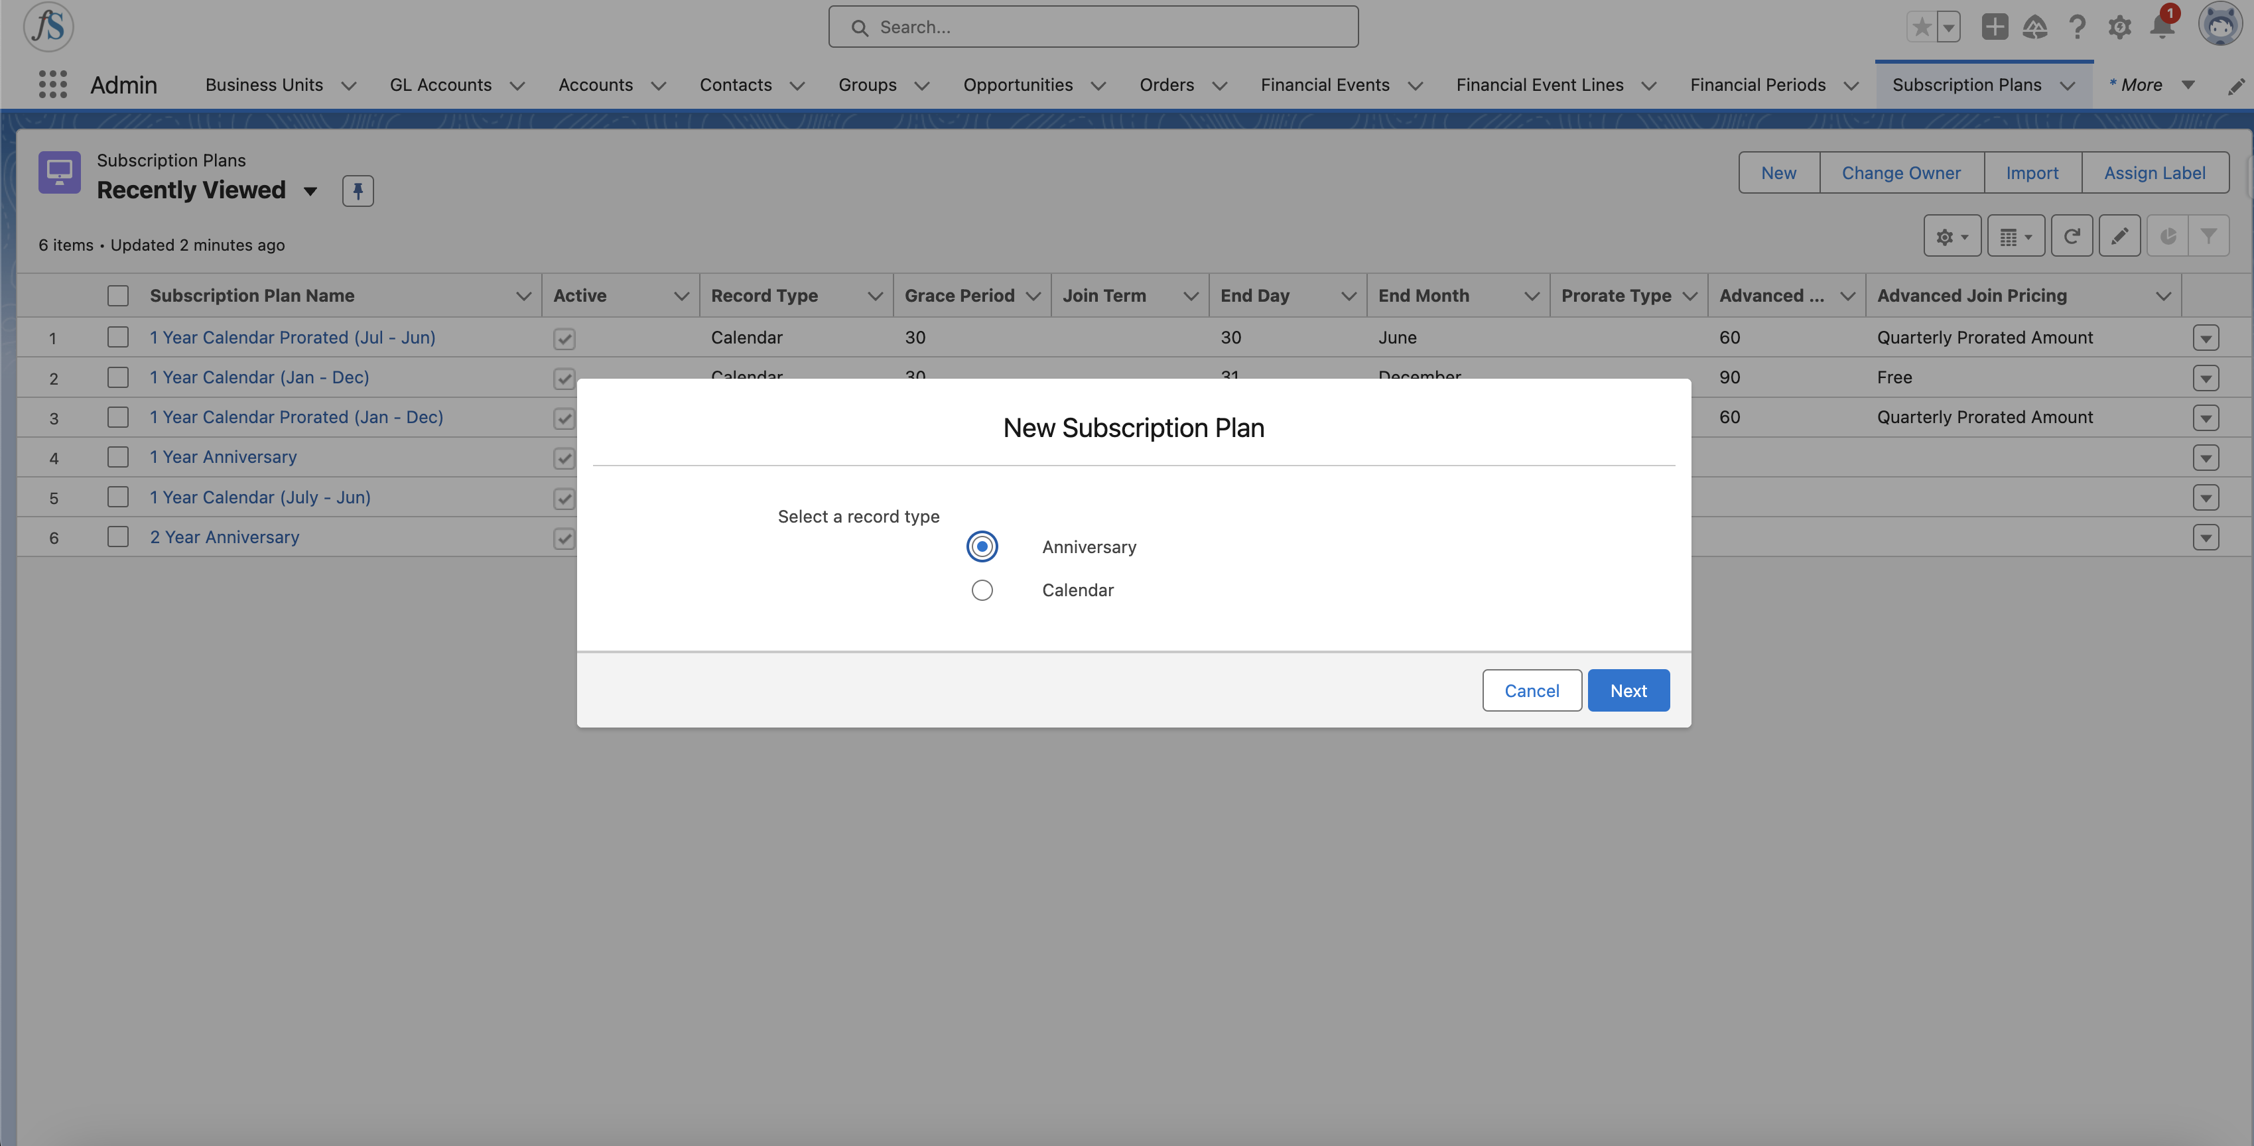Check the row for 1 Year Calendar Prorated (Jan - Dec)

pyautogui.click(x=118, y=417)
